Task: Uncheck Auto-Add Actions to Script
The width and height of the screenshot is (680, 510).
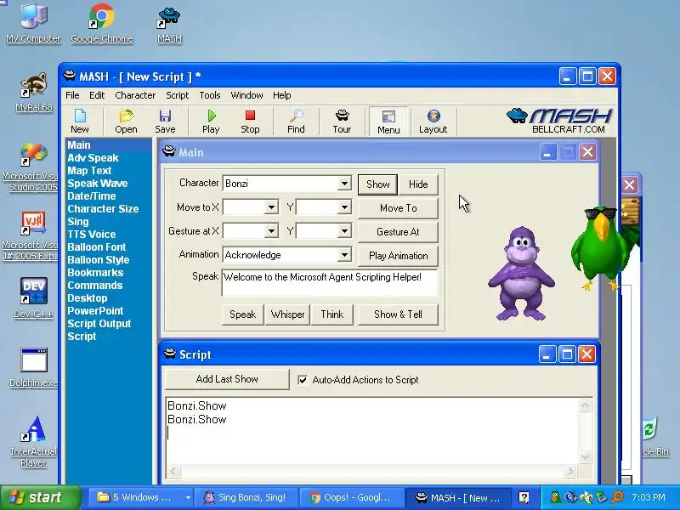Action: (x=303, y=380)
